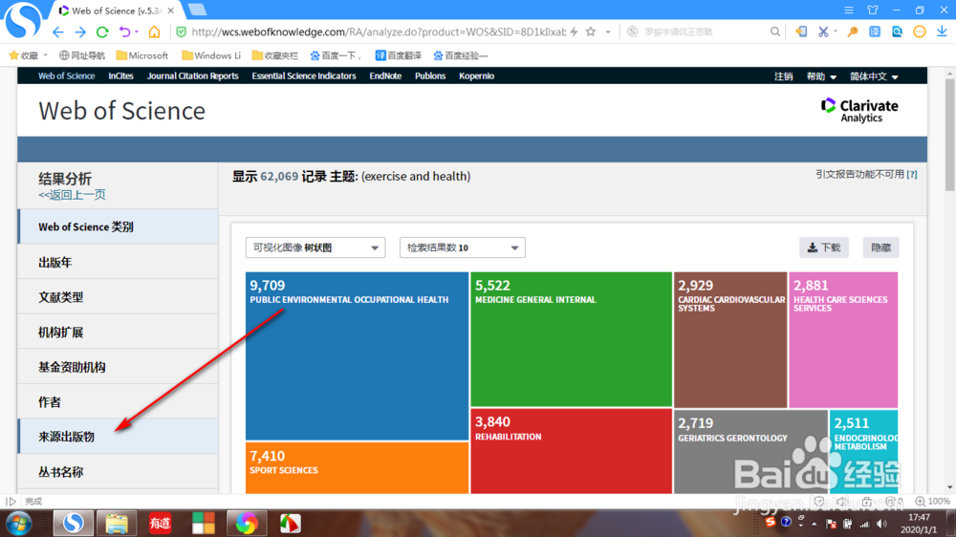
Task: Open the EndNote link
Action: [385, 76]
